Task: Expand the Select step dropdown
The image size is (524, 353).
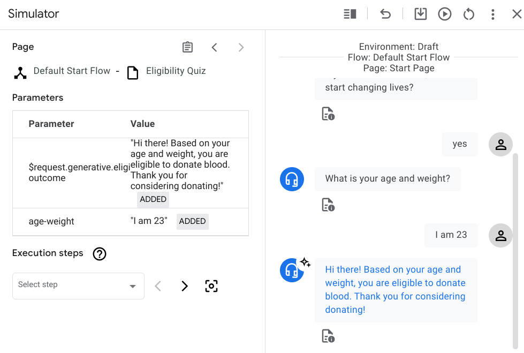Action: point(78,286)
